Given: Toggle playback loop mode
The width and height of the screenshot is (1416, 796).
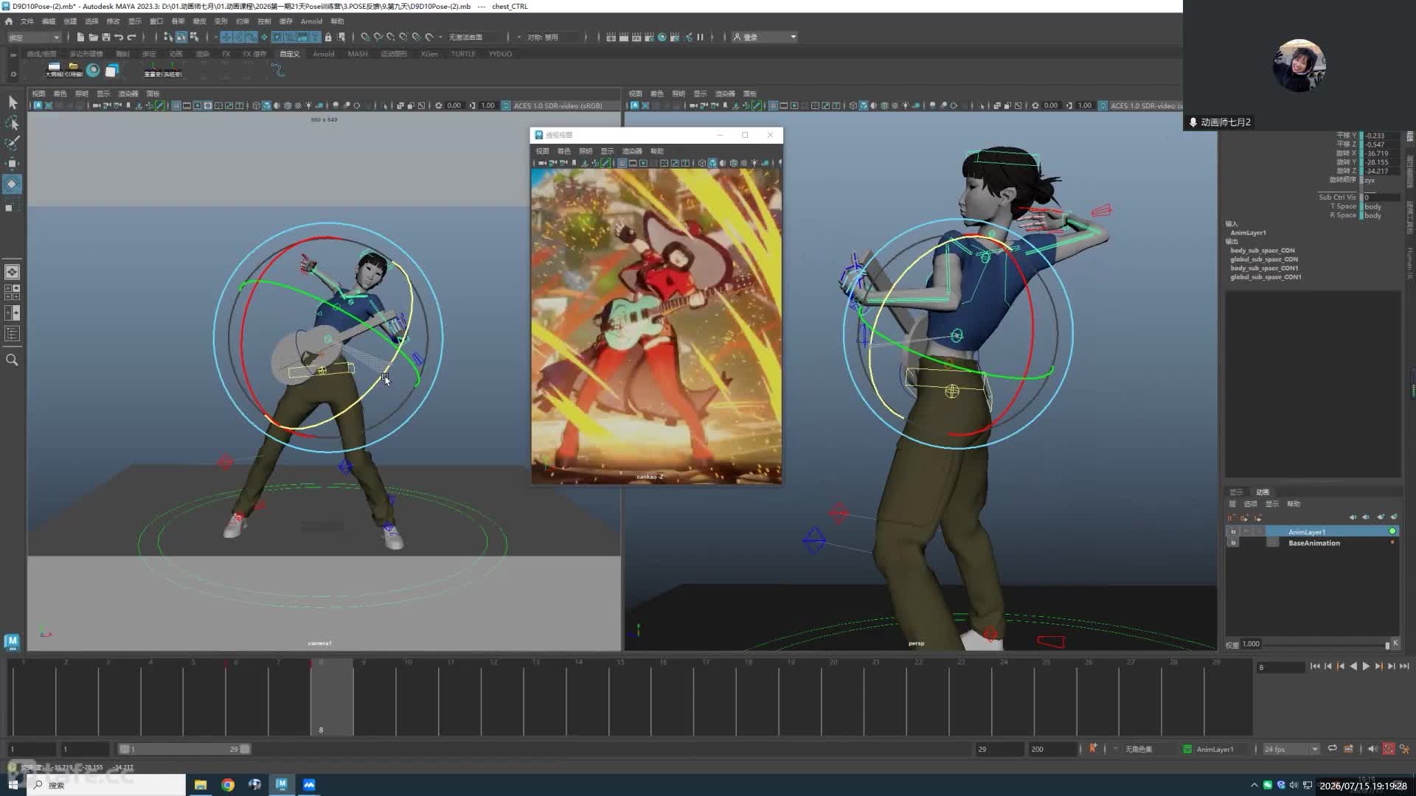Looking at the screenshot, I should click(x=1332, y=749).
